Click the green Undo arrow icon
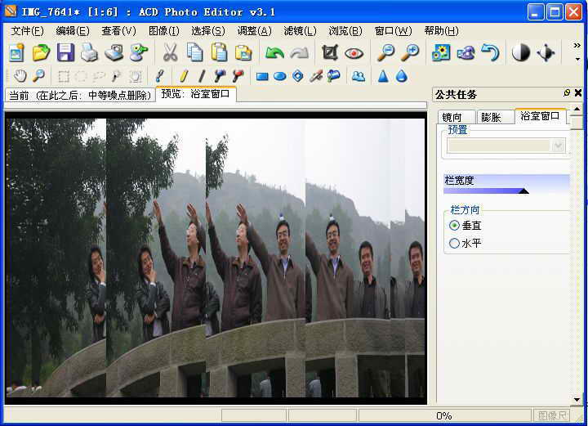The image size is (588, 426). click(275, 53)
